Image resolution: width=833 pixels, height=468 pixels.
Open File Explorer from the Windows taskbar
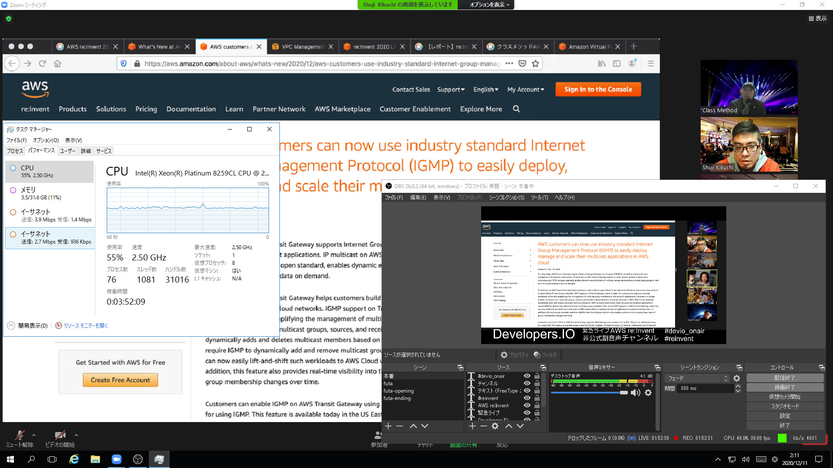[x=95, y=459]
